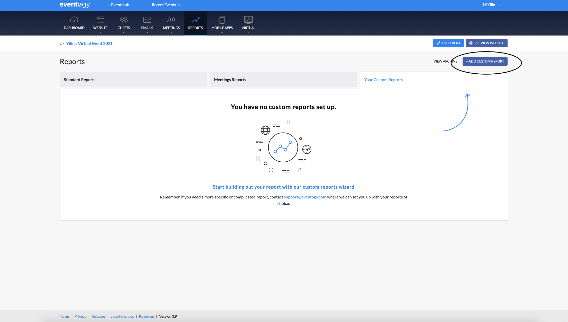Click the home icon beside event name
The image size is (568, 322).
(62, 43)
